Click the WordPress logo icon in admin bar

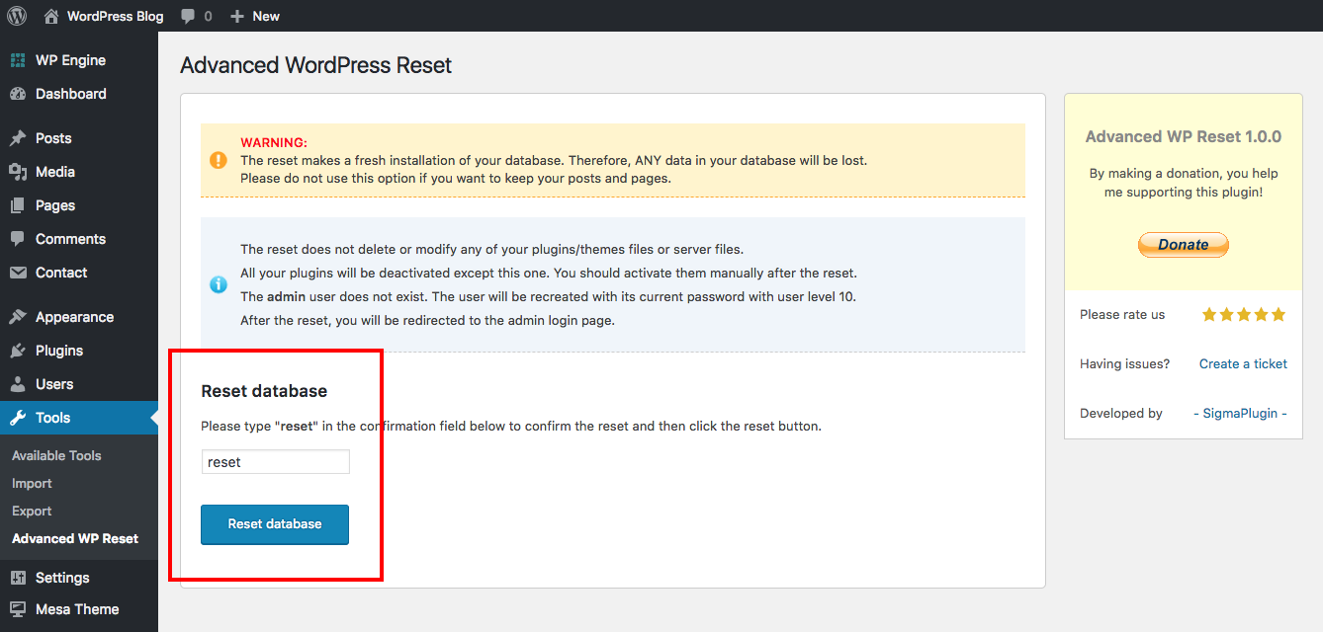[x=17, y=16]
